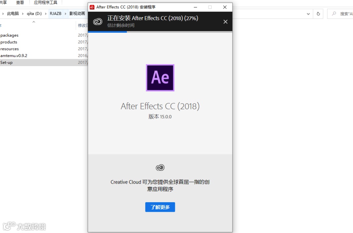
Task: Open the 应用程序工具 ribbon tab
Action: (x=46, y=3)
